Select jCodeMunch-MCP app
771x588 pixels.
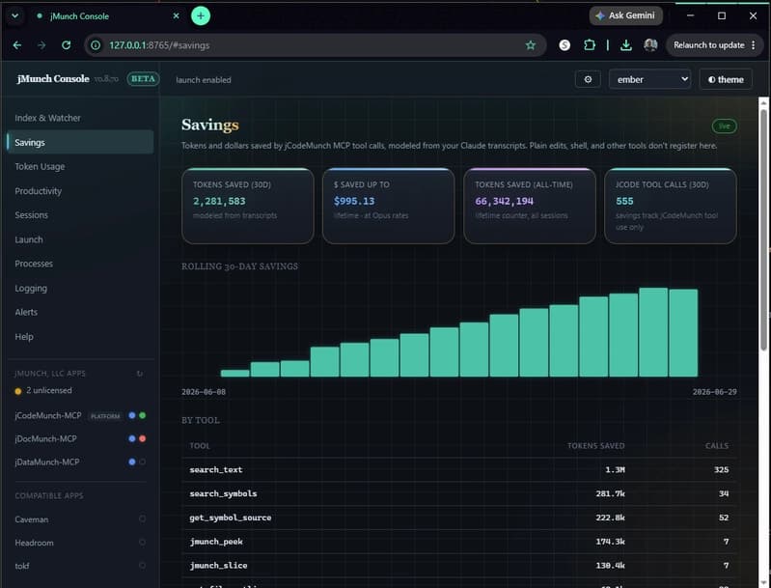[x=48, y=416]
